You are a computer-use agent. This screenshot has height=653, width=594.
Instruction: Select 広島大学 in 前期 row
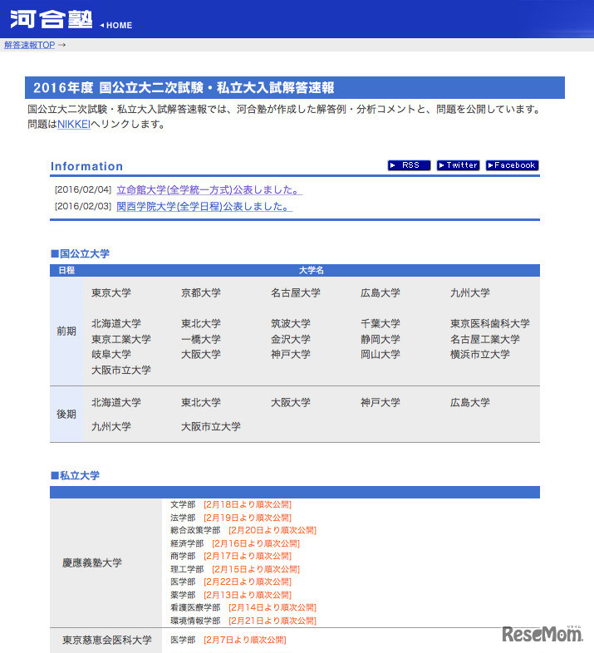[380, 292]
